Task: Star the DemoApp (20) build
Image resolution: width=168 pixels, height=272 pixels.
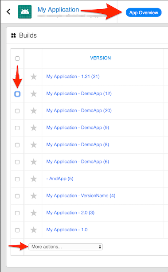Action: point(34,111)
